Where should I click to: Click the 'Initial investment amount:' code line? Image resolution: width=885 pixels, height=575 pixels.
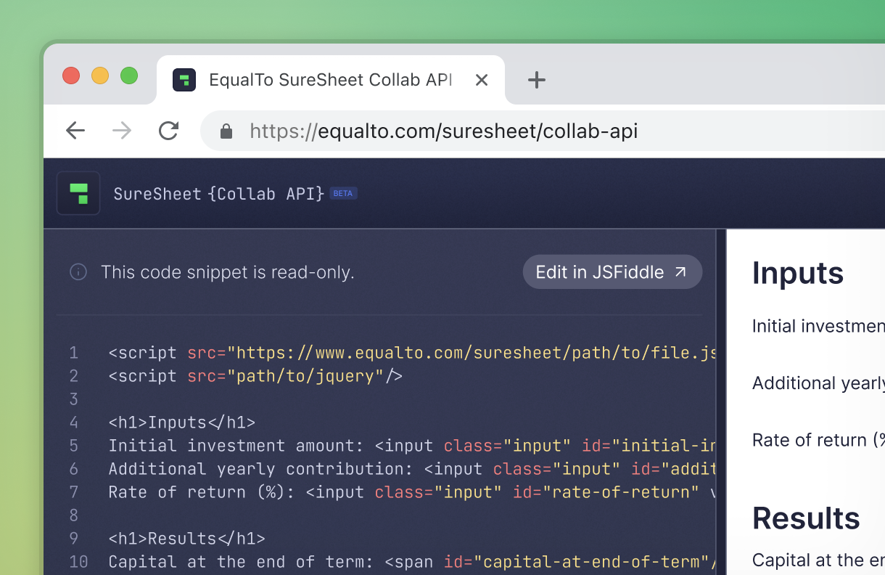point(412,446)
